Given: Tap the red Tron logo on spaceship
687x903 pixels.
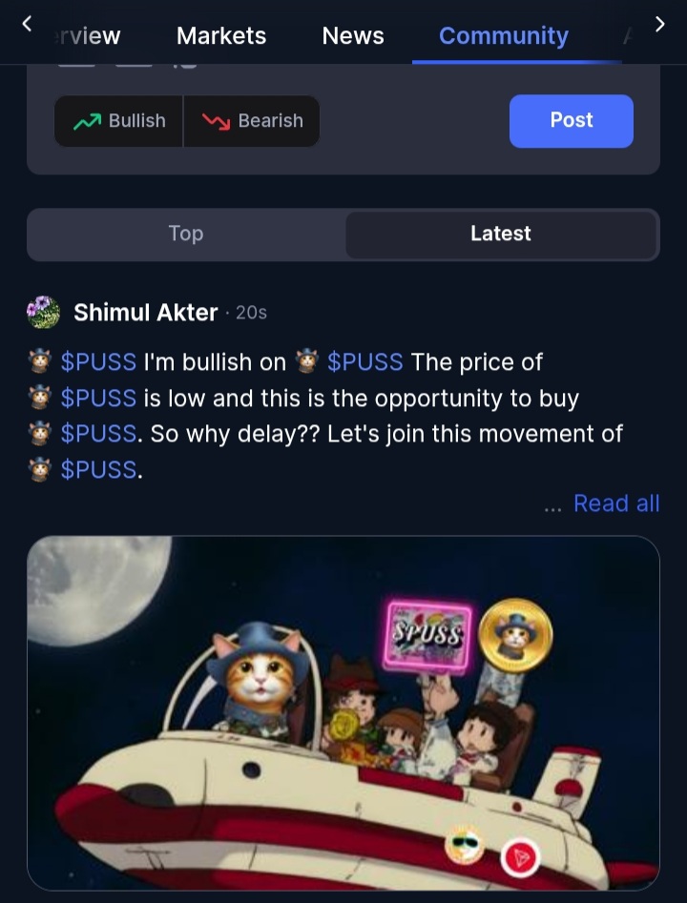Looking at the screenshot, I should point(520,857).
